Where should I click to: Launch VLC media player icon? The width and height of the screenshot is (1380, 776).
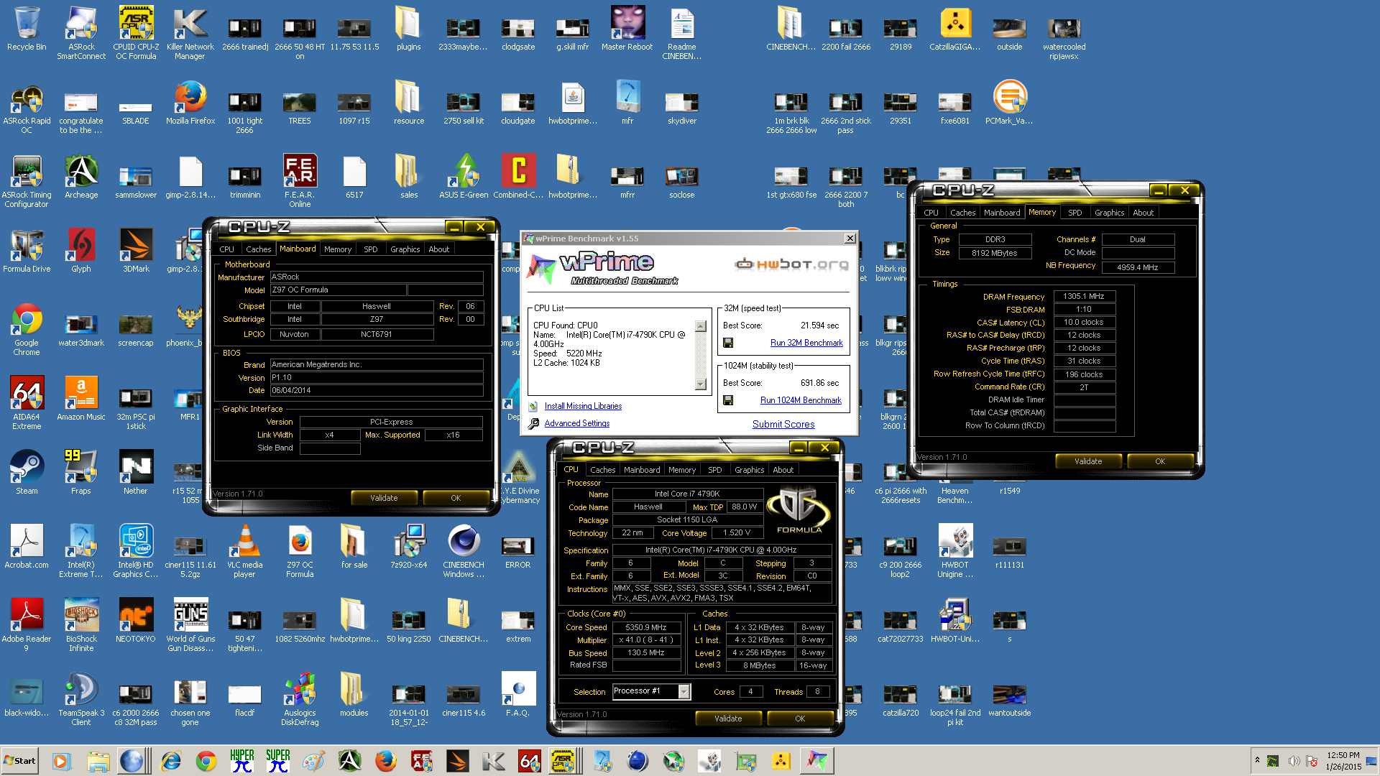(245, 551)
